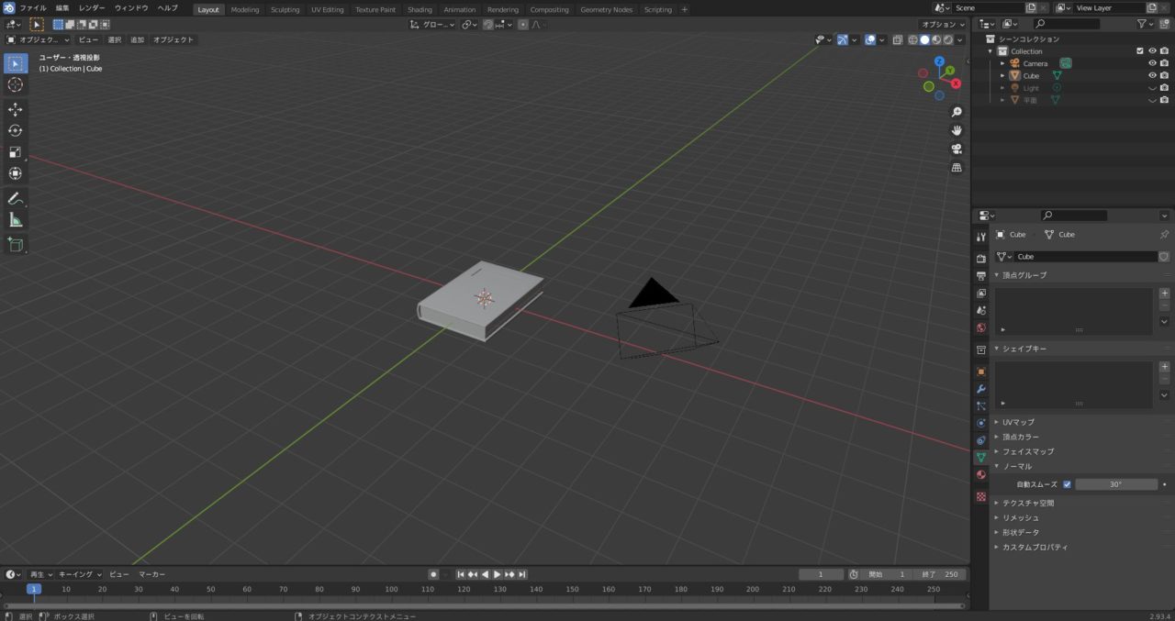Pick the Measure ruler tool
1175x621 pixels.
(16, 220)
